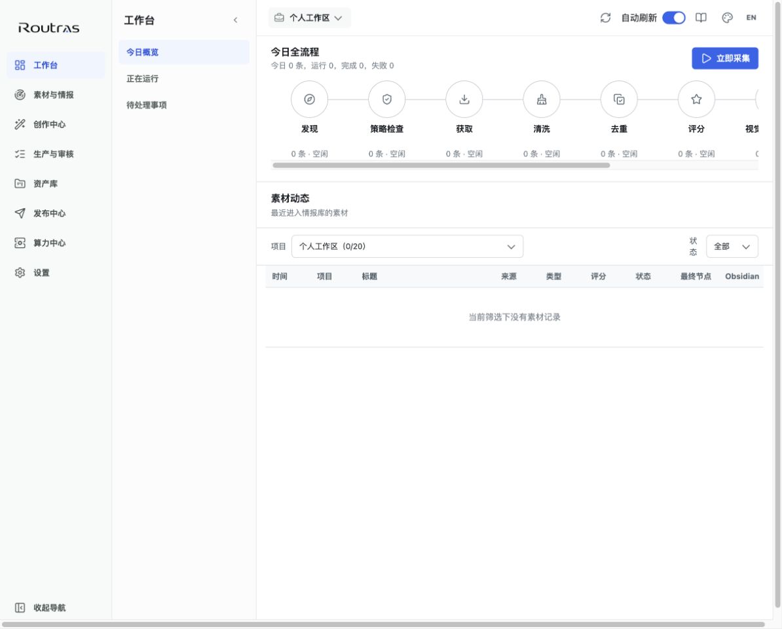This screenshot has height=629, width=782.
Task: Click the 时间 column header
Action: [279, 276]
